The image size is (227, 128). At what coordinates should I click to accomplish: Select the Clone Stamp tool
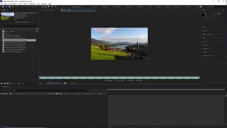[45, 7]
